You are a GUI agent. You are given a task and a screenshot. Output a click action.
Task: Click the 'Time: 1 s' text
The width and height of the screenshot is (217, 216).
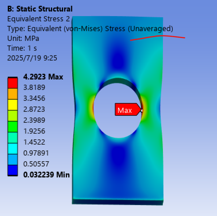coord(22,48)
